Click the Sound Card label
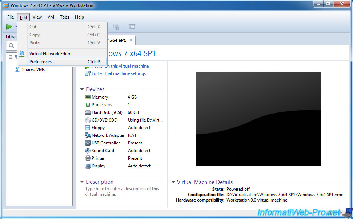Image resolution: width=353 pixels, height=219 pixels. pyautogui.click(x=103, y=151)
